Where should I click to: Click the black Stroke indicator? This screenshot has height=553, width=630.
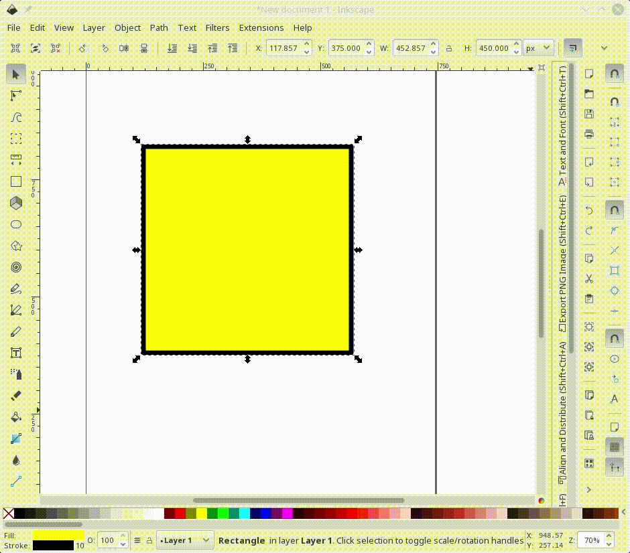(x=53, y=546)
